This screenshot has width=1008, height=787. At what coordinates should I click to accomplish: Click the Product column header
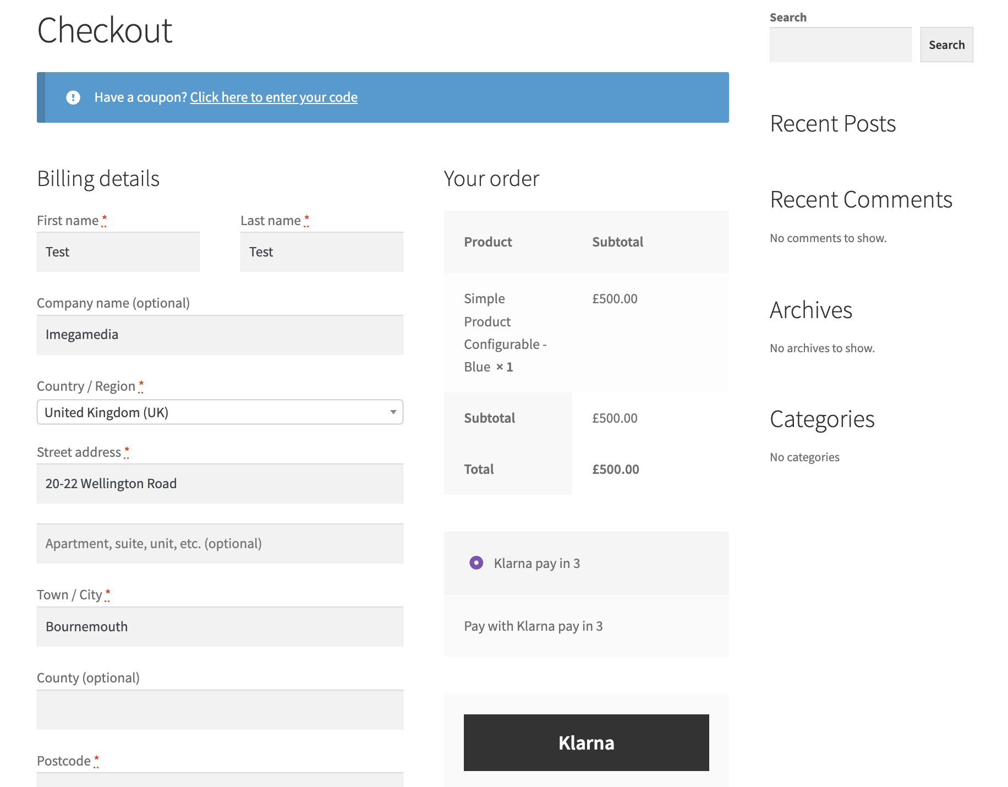[x=487, y=242]
